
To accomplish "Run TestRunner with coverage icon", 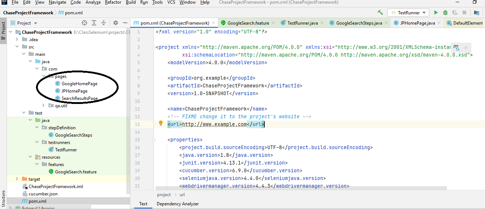I will [x=455, y=12].
